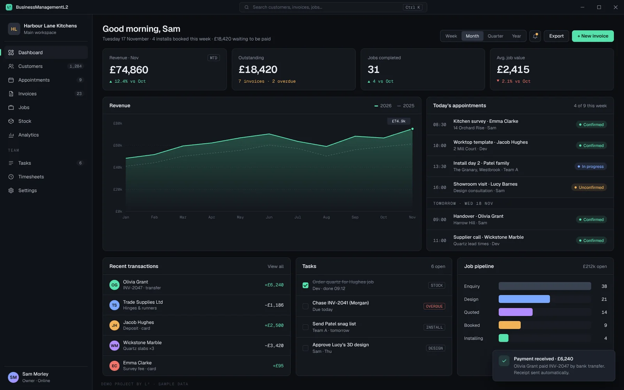Click the -£3,420 Wickstone Marble amount

[x=274, y=346]
